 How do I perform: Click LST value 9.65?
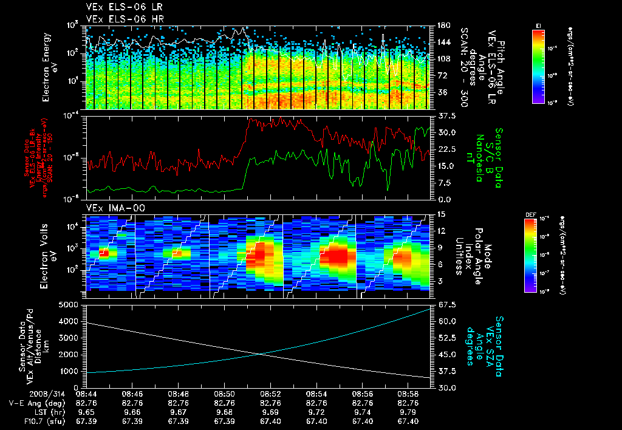tap(86, 412)
